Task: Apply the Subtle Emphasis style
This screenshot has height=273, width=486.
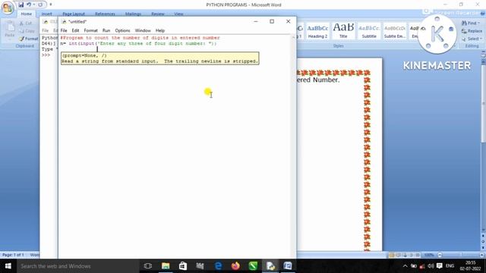Action: pos(395,31)
